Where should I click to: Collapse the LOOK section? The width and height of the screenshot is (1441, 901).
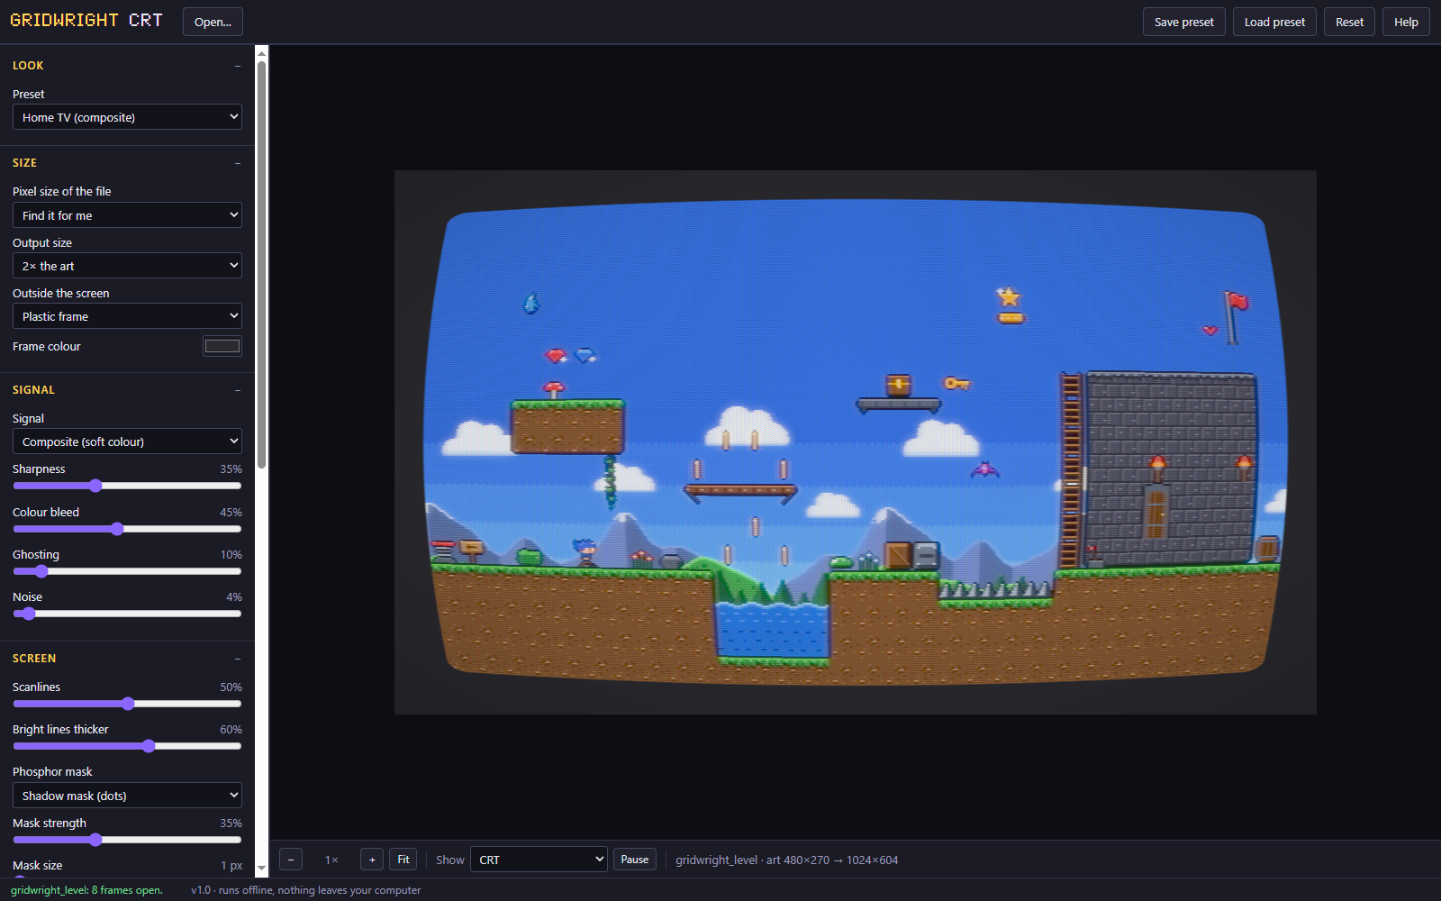(x=238, y=66)
